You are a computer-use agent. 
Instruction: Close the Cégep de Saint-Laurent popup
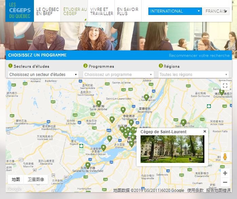tap(205, 131)
